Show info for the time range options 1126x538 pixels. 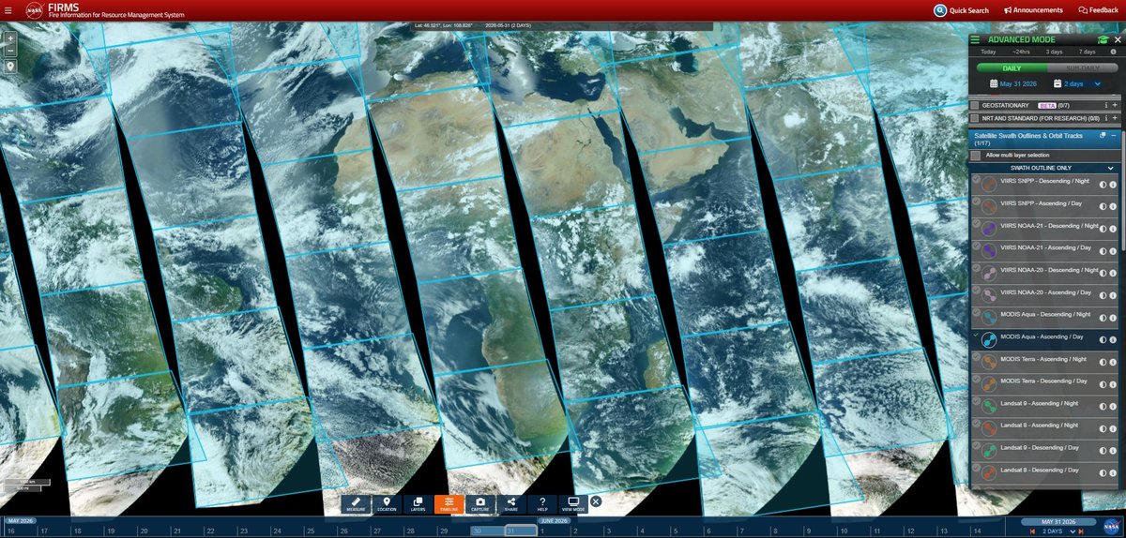click(1112, 52)
